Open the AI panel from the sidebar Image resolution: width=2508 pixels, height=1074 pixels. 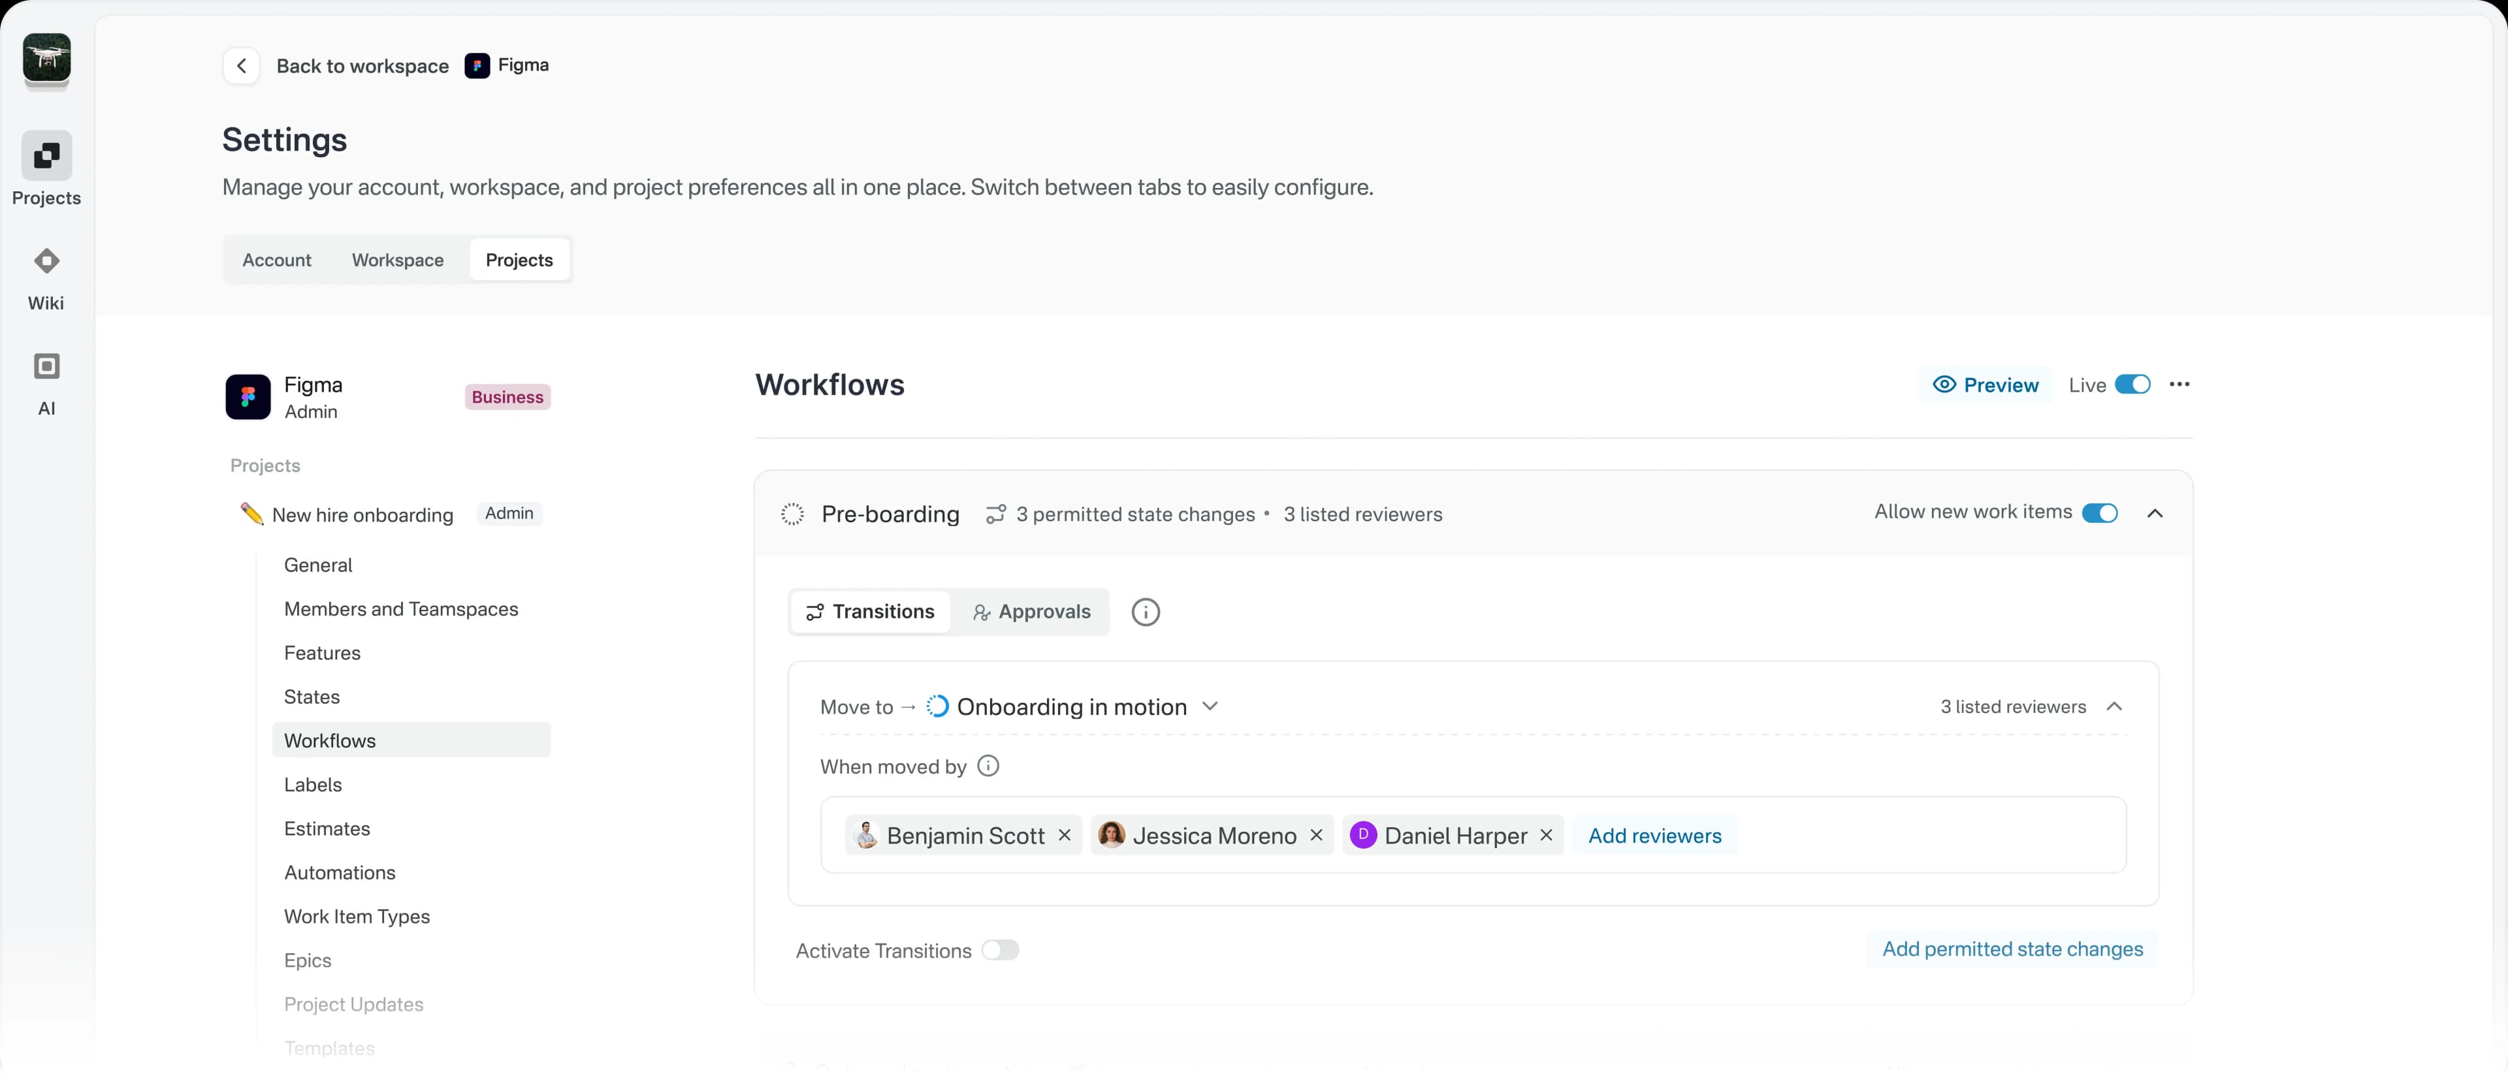(46, 366)
